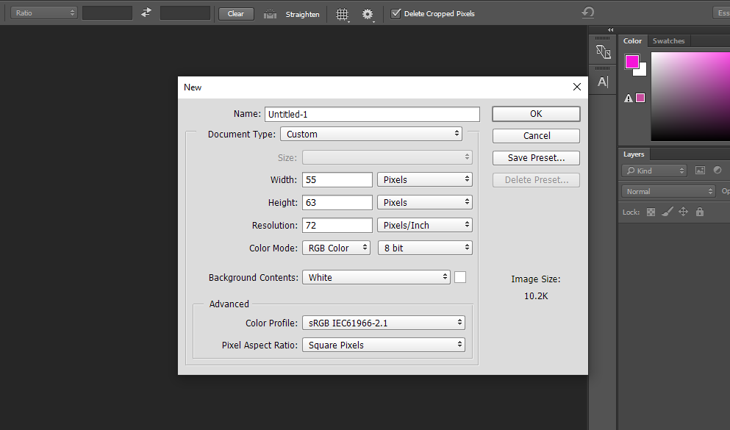Open crop settings gear menu

coord(368,14)
